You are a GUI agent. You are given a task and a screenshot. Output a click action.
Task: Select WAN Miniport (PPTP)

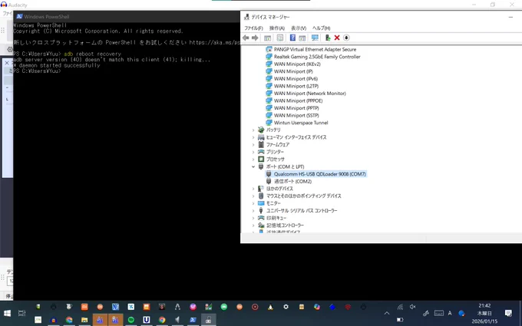296,108
